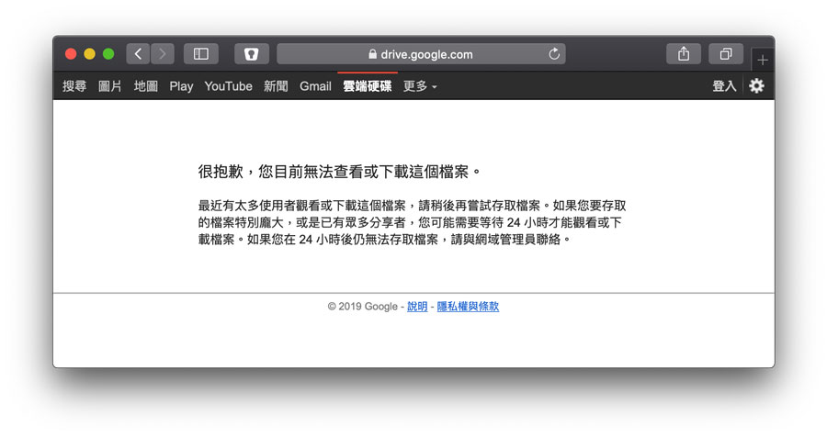Open 搜尋 in the Google bar
Image resolution: width=827 pixels, height=437 pixels.
click(74, 86)
